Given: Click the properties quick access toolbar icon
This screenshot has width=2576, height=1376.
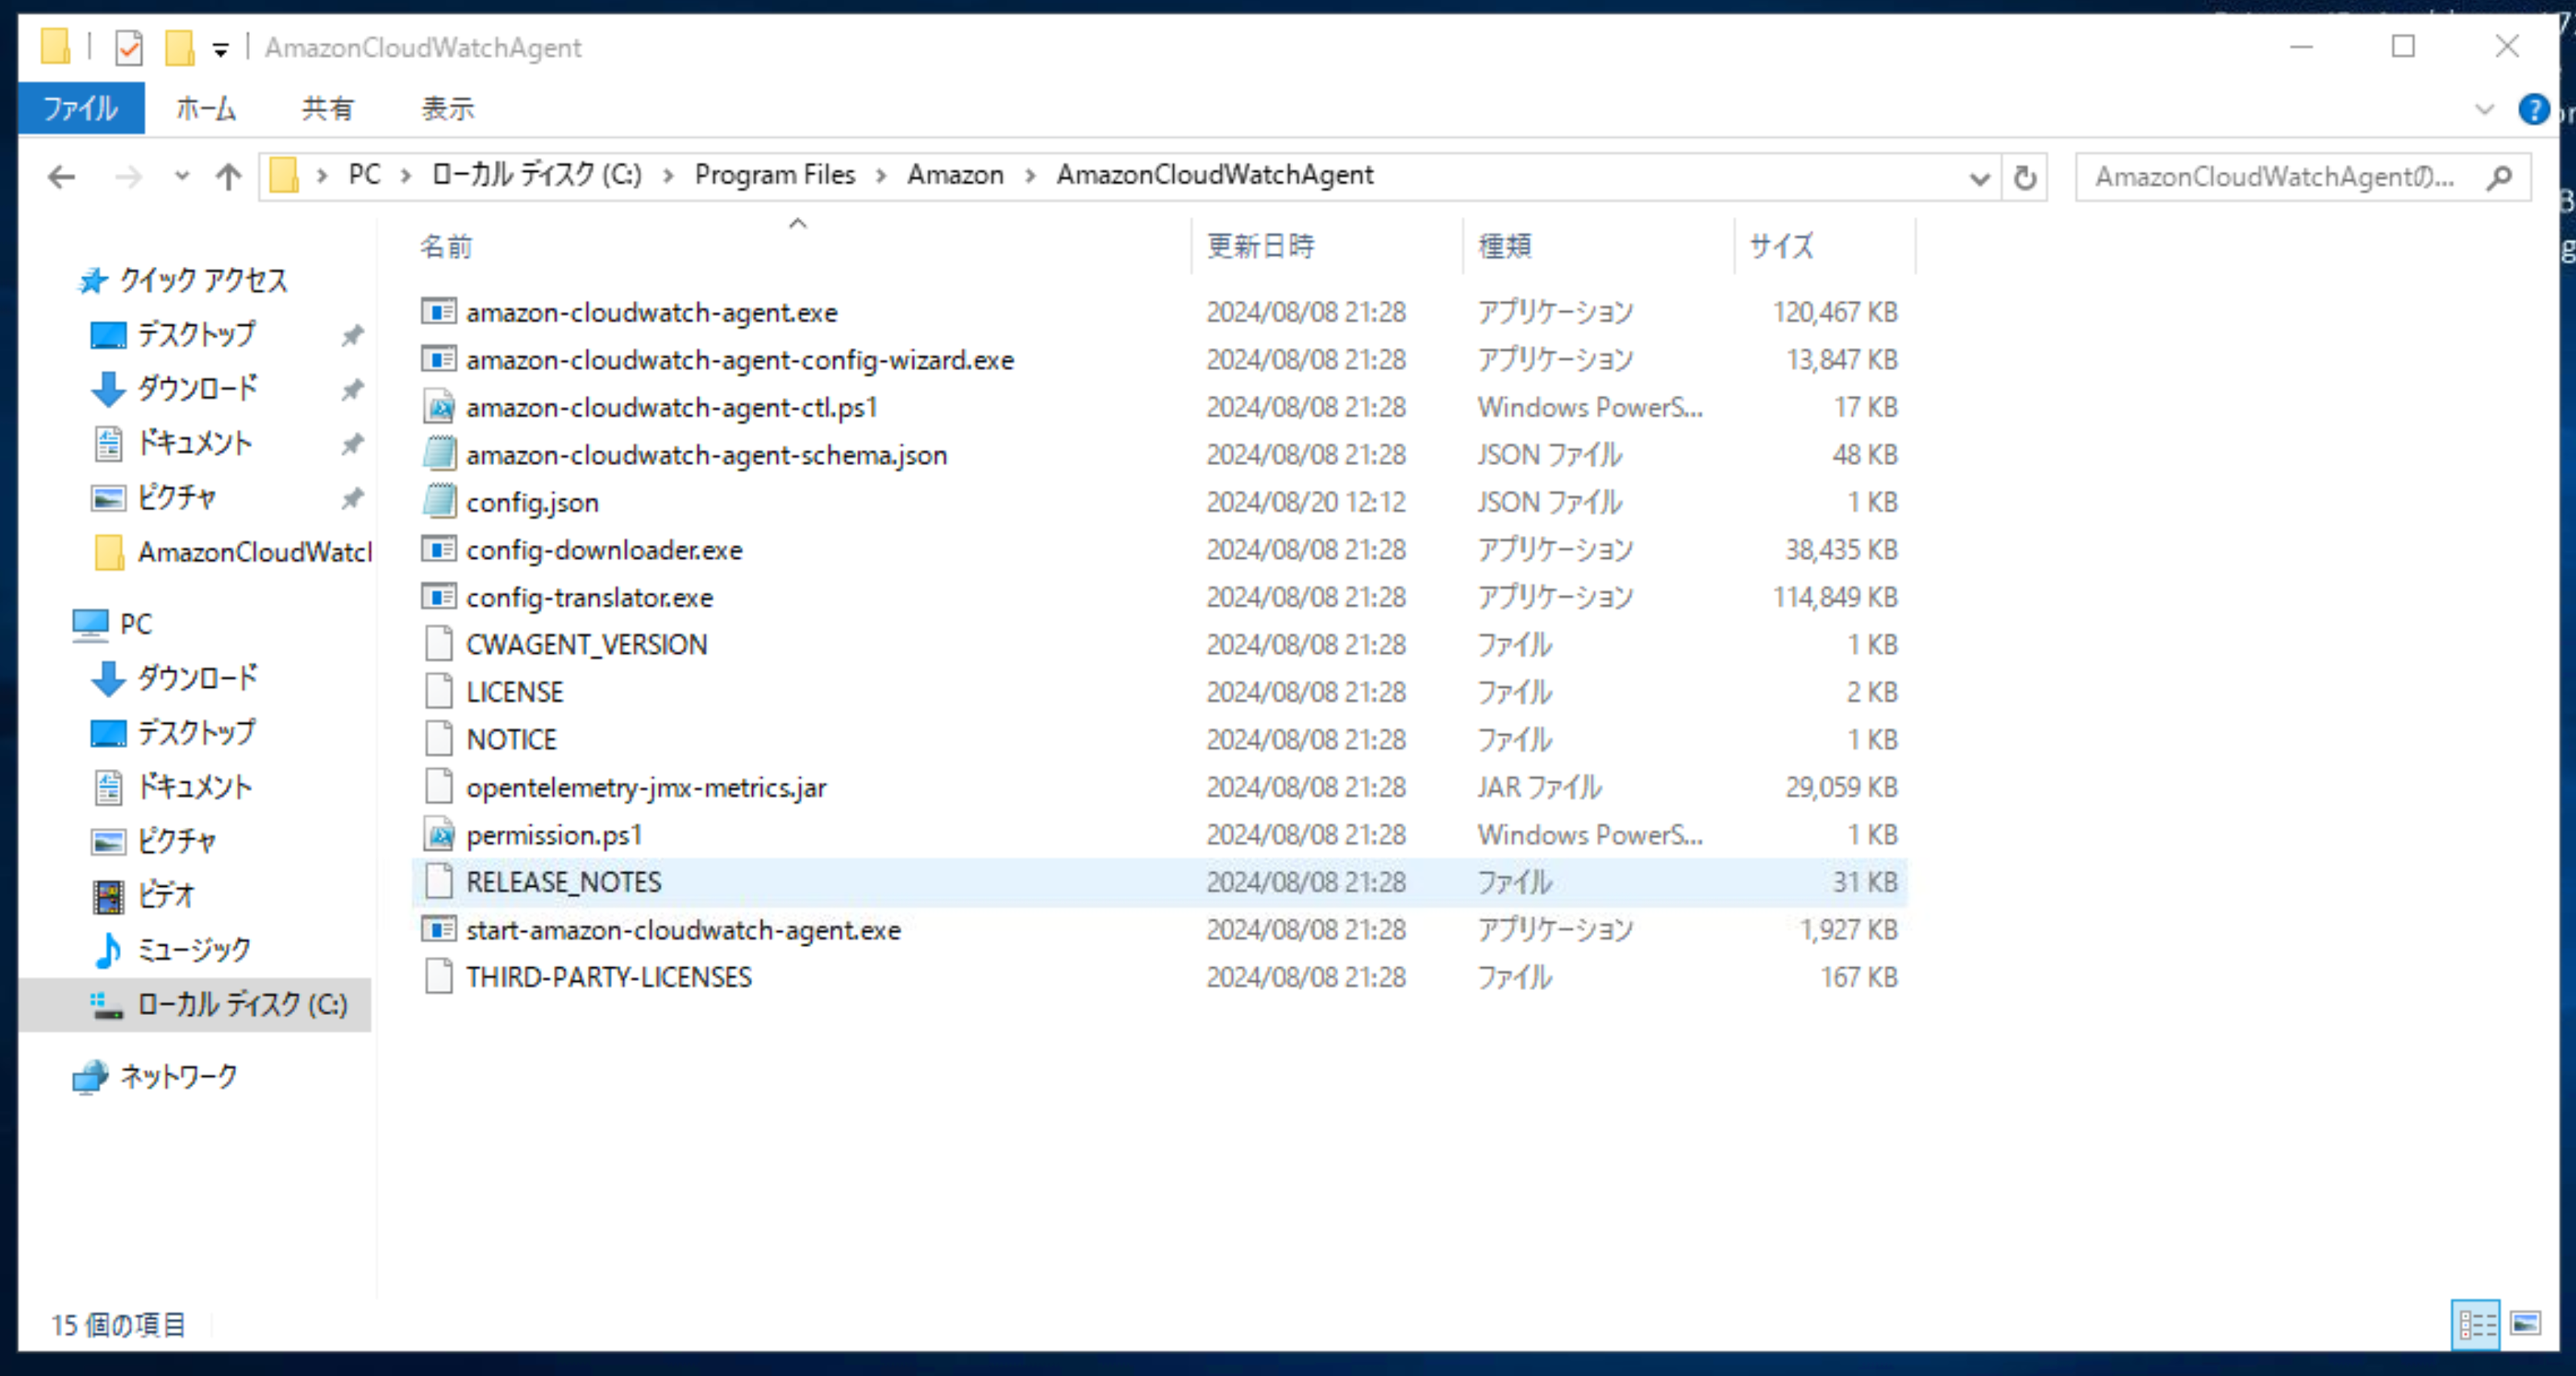Looking at the screenshot, I should [x=129, y=47].
